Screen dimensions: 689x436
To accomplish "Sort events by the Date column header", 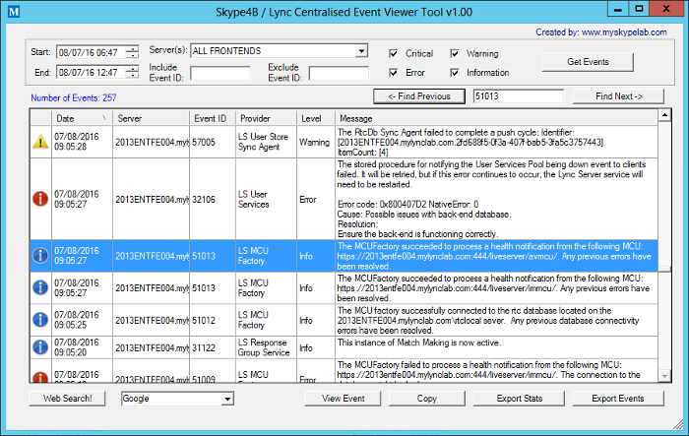I will 83,117.
